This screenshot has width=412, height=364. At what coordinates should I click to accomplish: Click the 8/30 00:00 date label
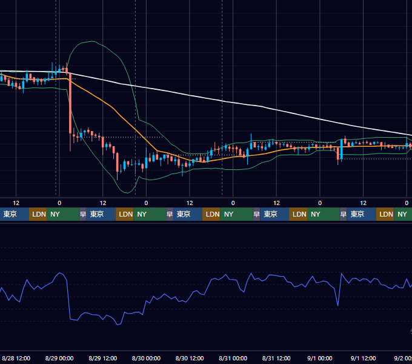146,358
